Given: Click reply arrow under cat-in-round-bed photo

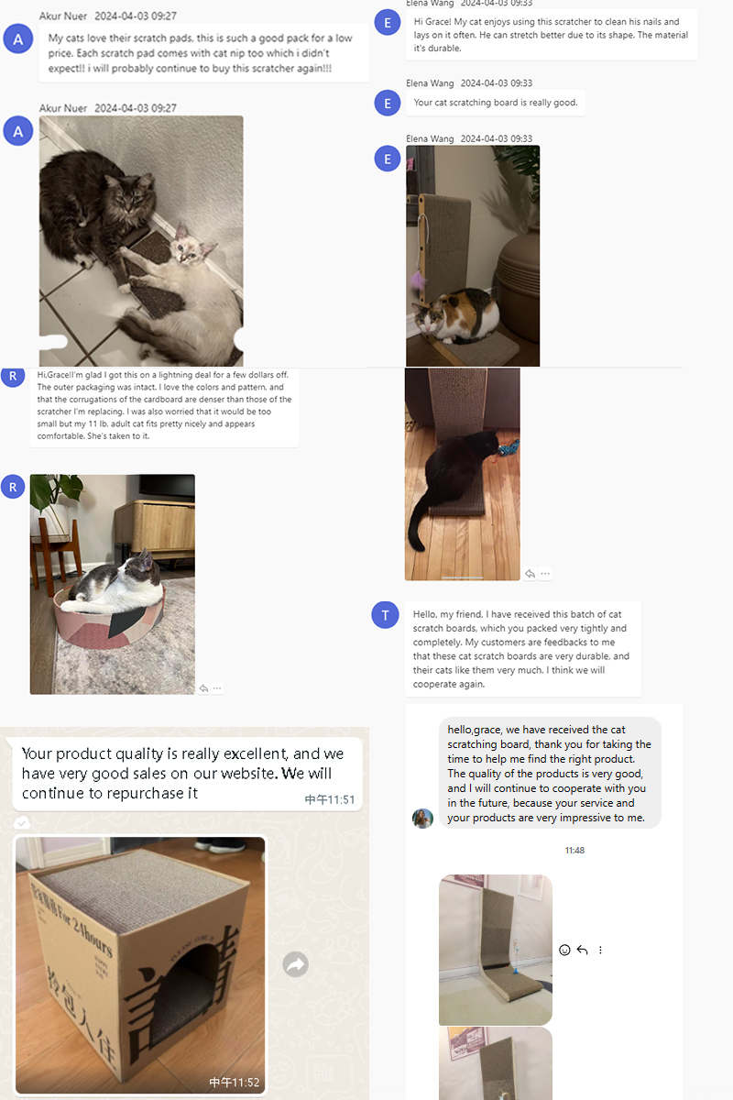Looking at the screenshot, I should pyautogui.click(x=203, y=688).
